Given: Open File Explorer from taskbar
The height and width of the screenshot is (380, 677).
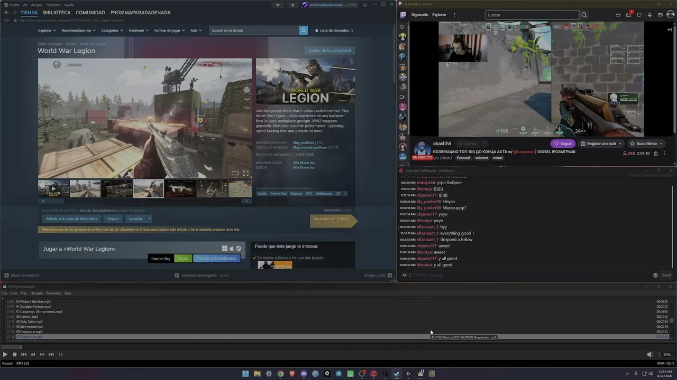Looking at the screenshot, I should pyautogui.click(x=257, y=374).
